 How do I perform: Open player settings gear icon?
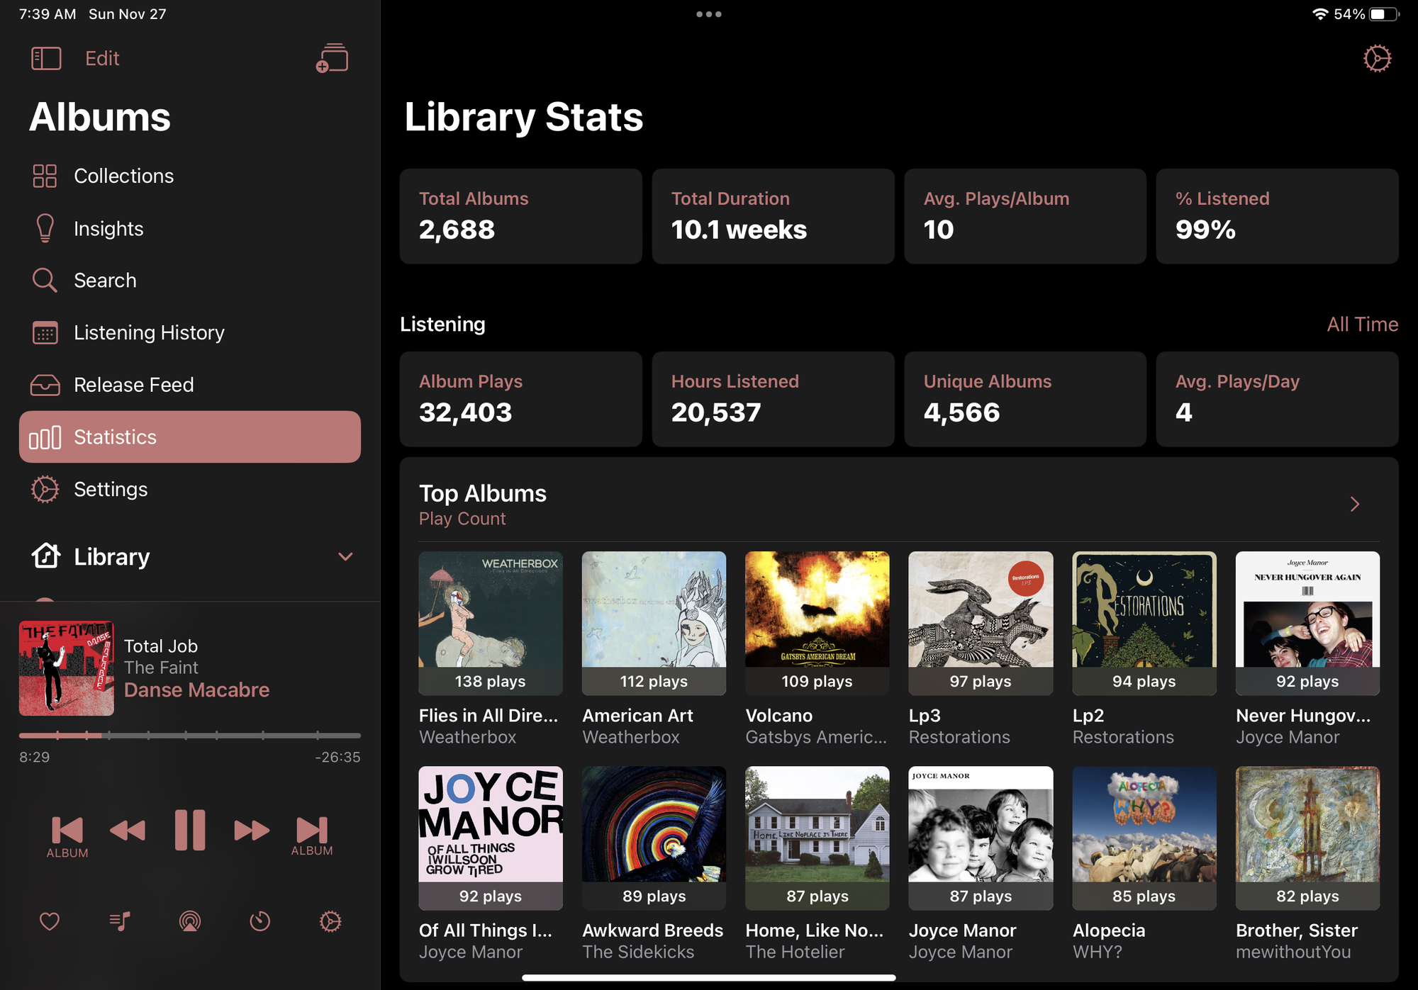[x=330, y=921]
